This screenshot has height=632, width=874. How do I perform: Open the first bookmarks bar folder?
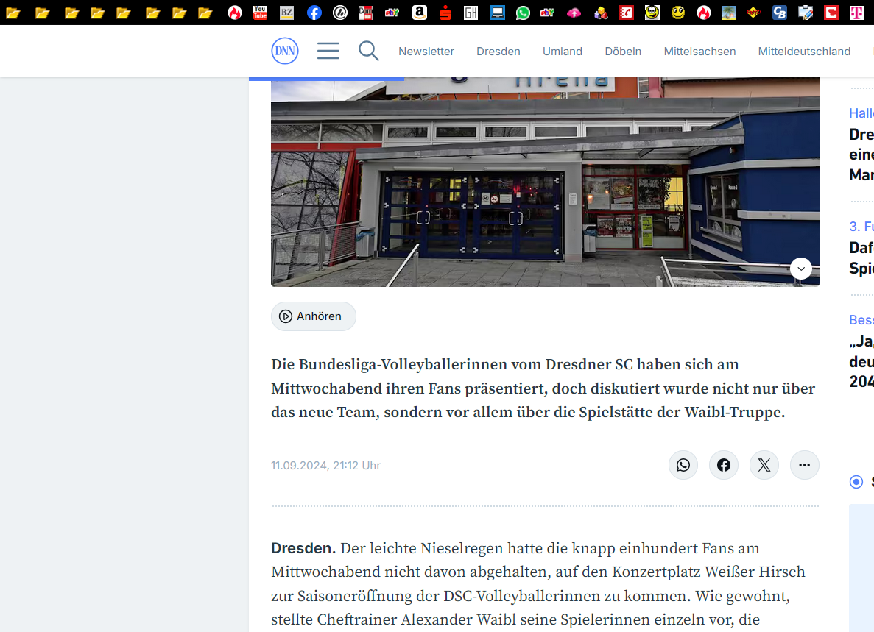[x=13, y=13]
